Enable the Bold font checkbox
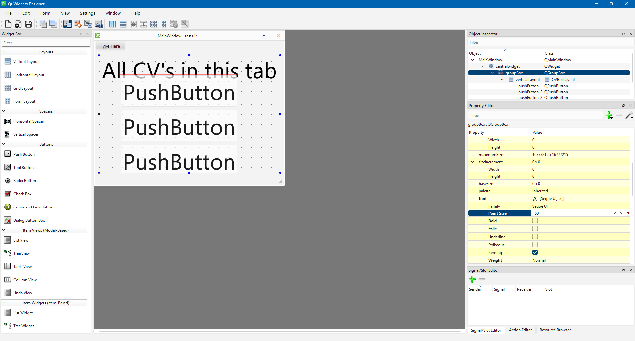This screenshot has width=635, height=341. [535, 221]
